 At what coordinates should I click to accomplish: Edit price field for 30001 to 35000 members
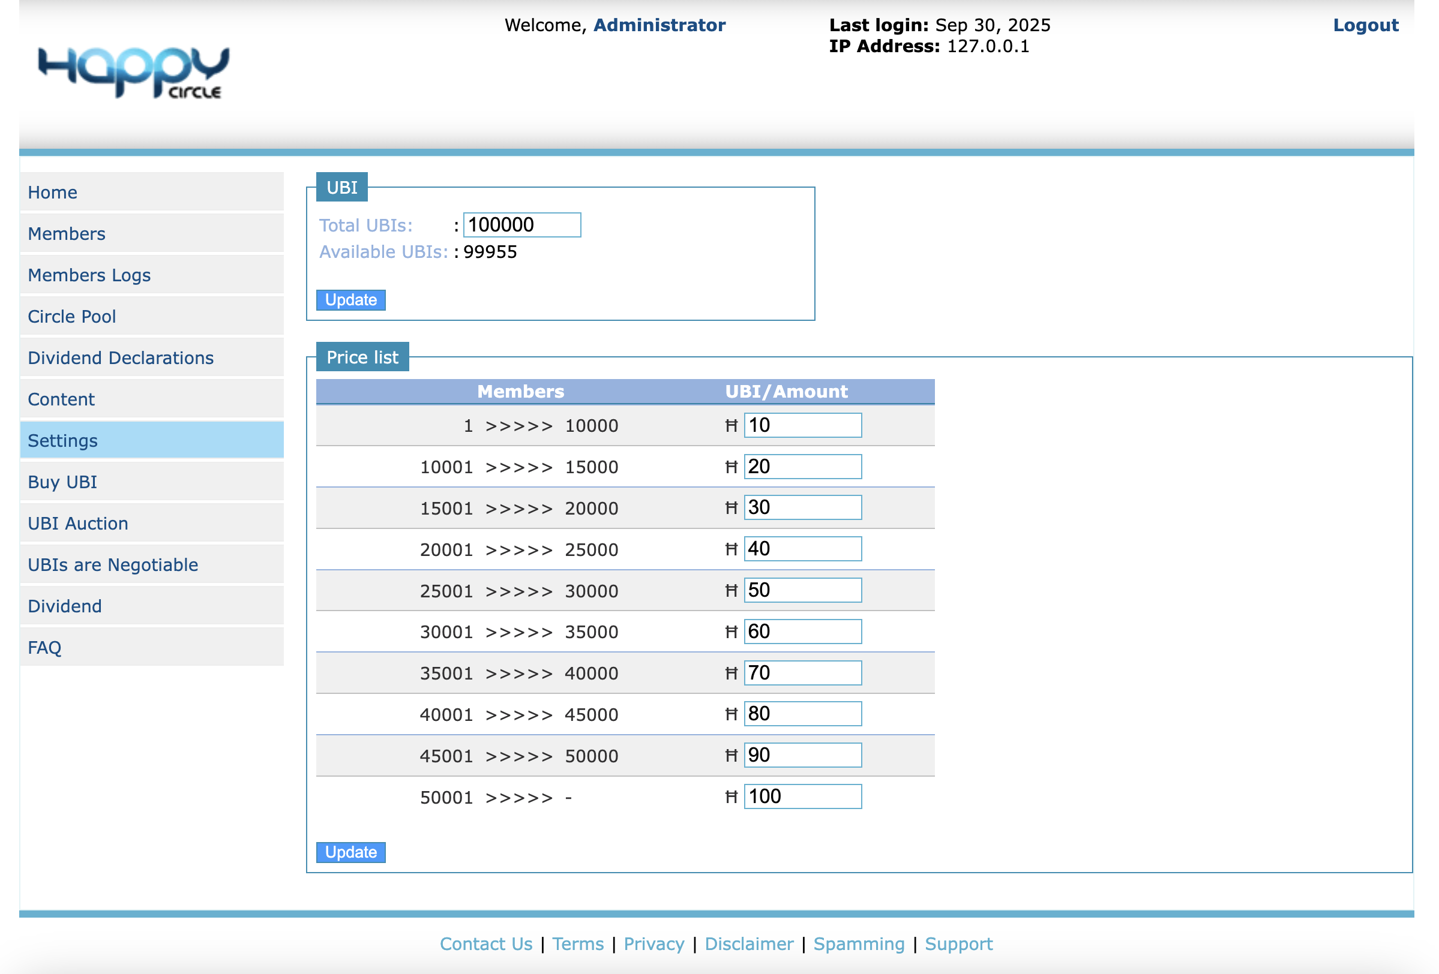tap(802, 632)
